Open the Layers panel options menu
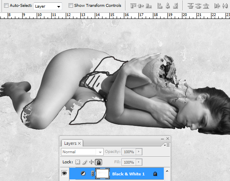230x181 pixels. [167, 145]
